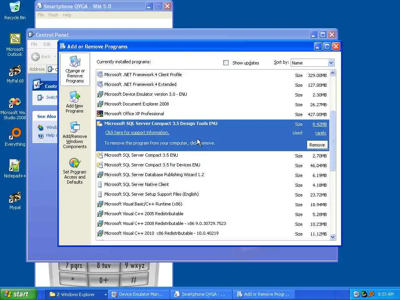This screenshot has width=400, height=300.
Task: Click the programs list scrollbar thumb
Action: [332, 140]
